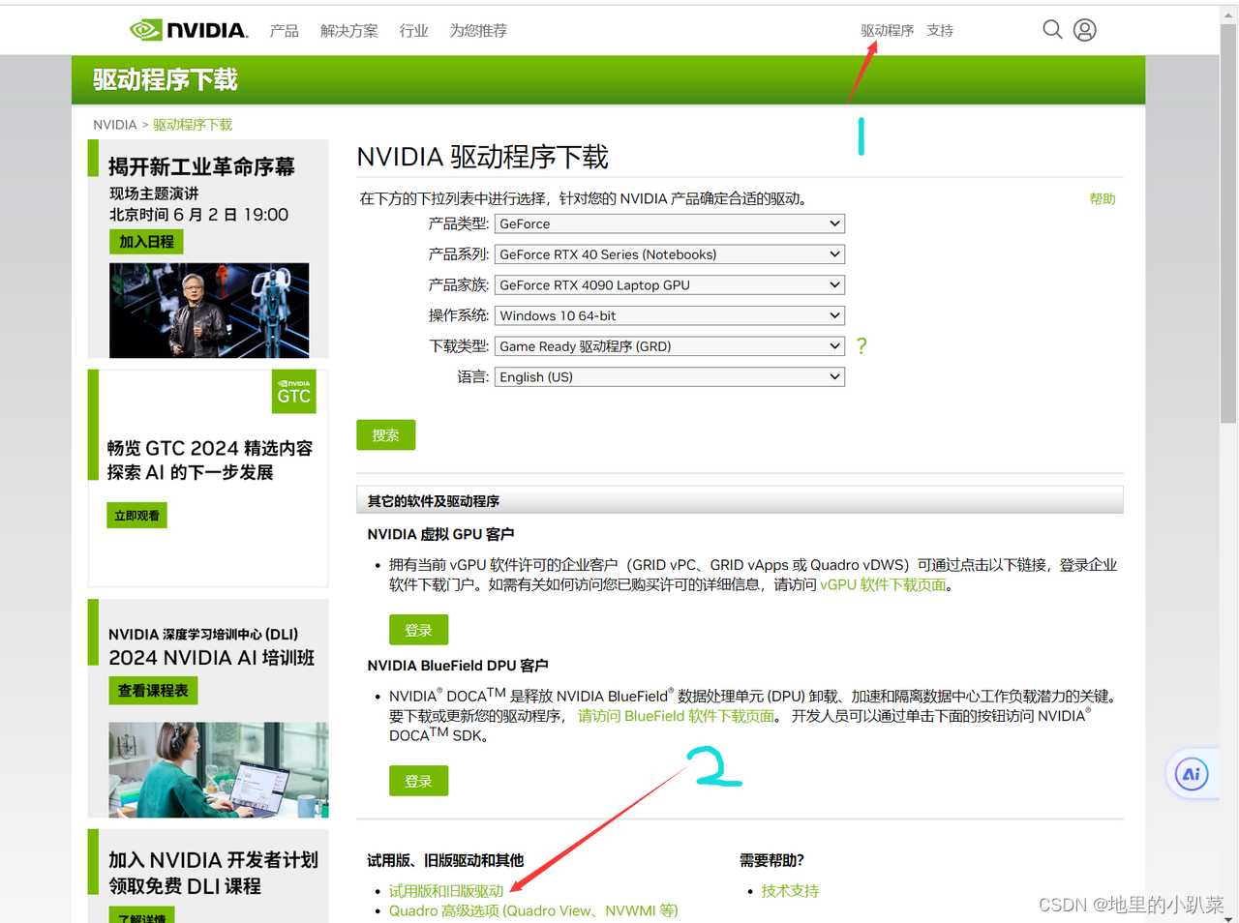Click the 加入 NVIDIA 开发者计划 headline
The image size is (1239, 923).
(x=213, y=860)
